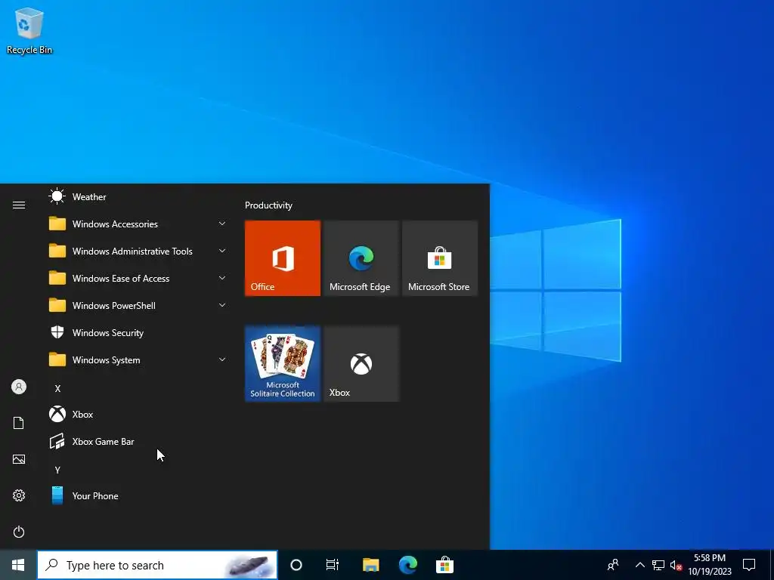Open Documents from the Start sidebar

point(19,423)
